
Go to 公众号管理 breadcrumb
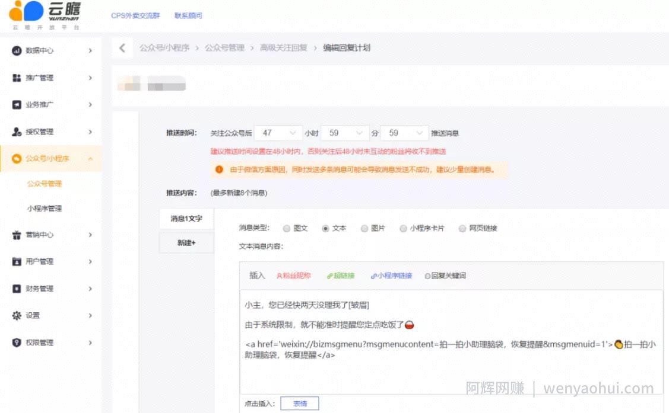coord(225,47)
